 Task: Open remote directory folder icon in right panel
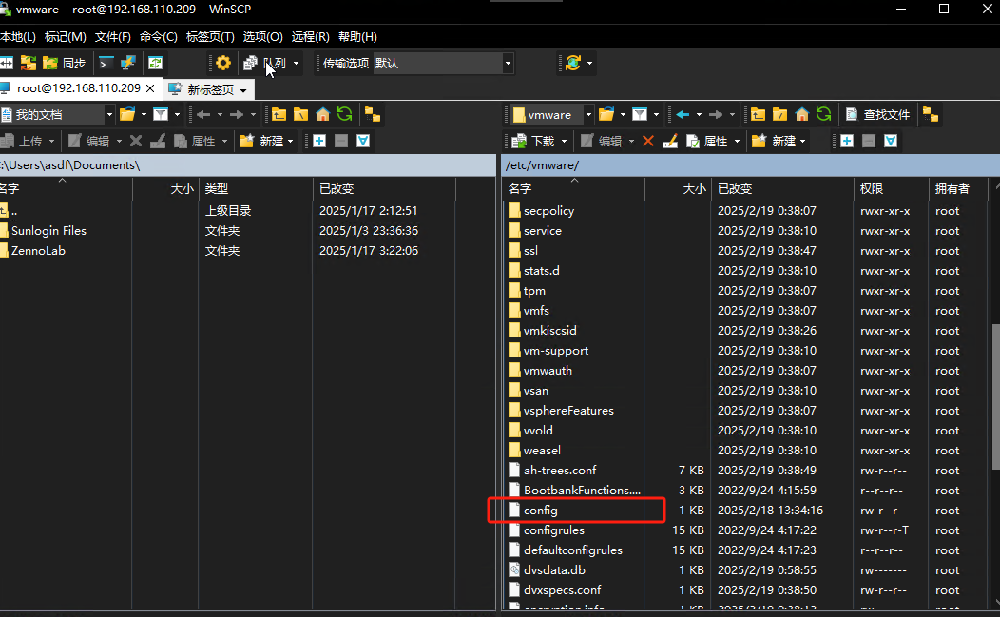[x=606, y=114]
